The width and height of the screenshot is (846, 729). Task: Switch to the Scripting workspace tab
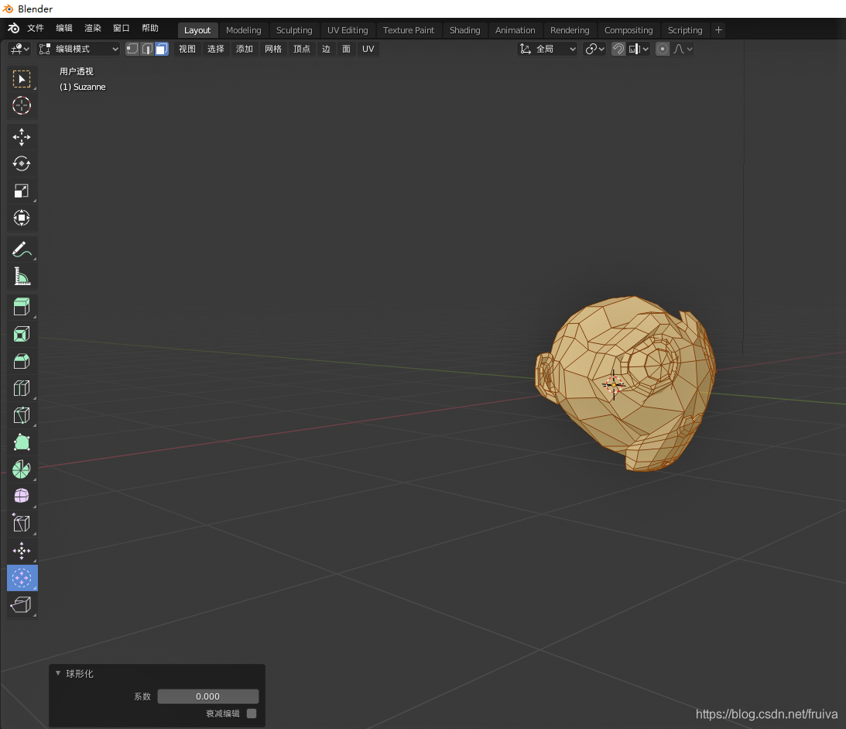(685, 30)
